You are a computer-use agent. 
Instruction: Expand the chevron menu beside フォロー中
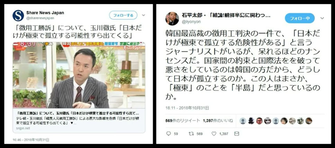(322, 18)
